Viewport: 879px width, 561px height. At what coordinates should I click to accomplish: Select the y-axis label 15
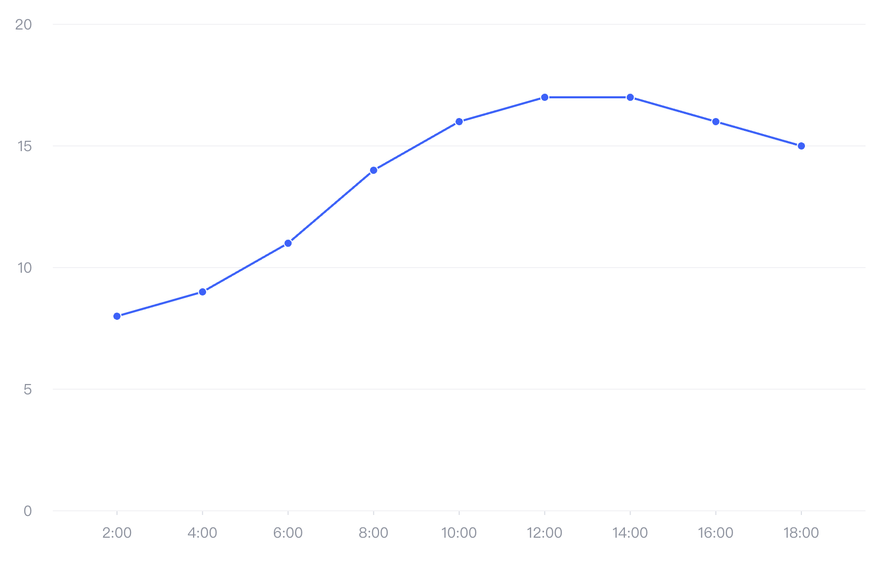click(x=24, y=146)
